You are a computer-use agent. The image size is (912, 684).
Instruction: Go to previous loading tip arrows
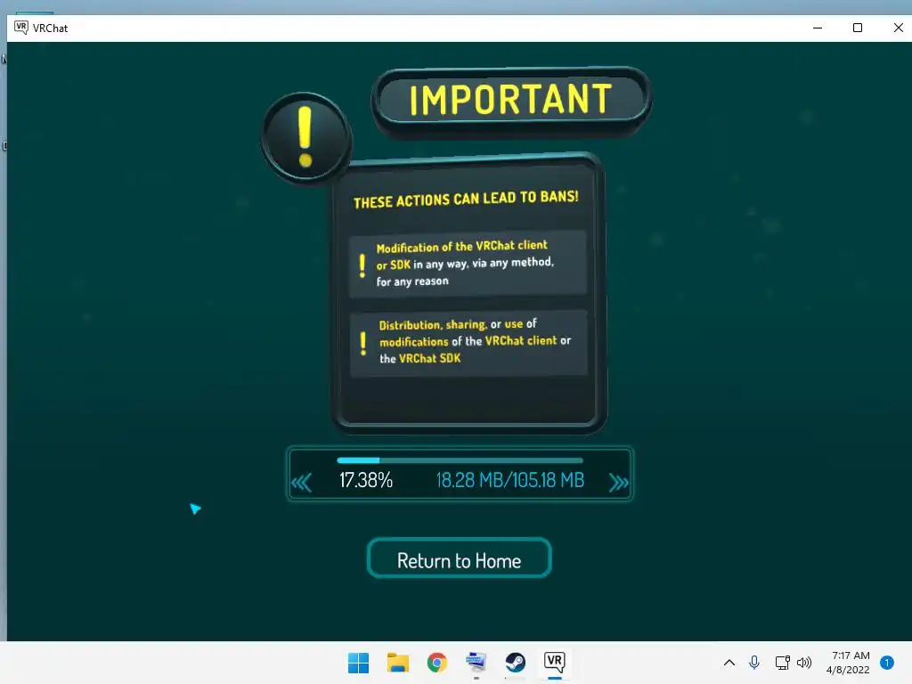301,483
